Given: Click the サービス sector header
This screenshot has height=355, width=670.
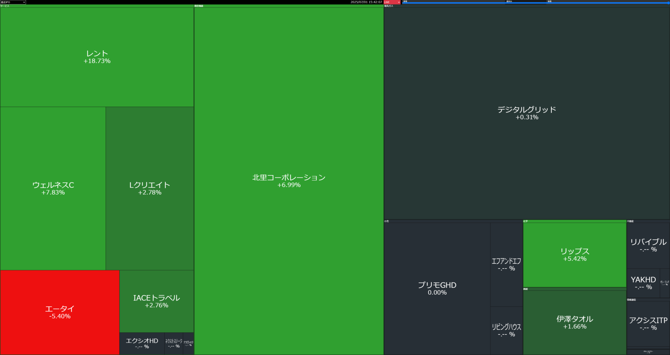Looking at the screenshot, I should tap(97, 6).
